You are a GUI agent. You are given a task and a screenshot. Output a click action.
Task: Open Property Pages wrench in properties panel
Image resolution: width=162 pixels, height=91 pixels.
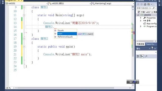[146, 56]
